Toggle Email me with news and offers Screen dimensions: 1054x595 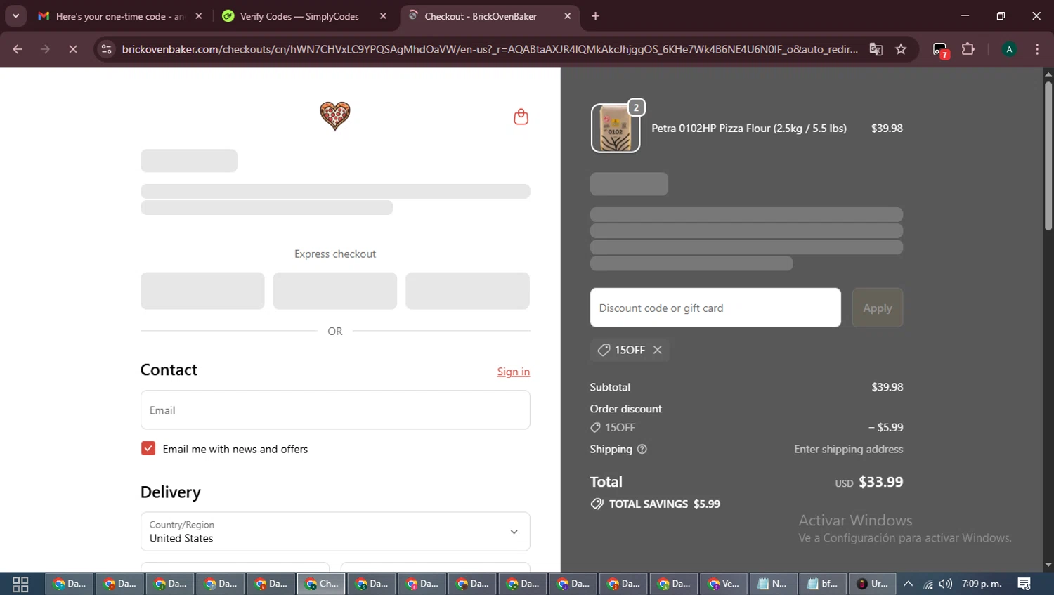pyautogui.click(x=148, y=448)
